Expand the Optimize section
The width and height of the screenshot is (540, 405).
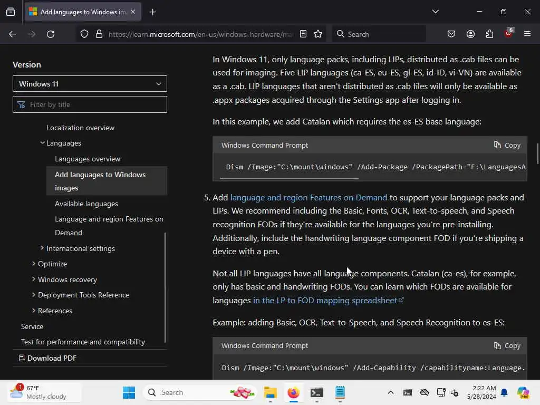point(34,264)
